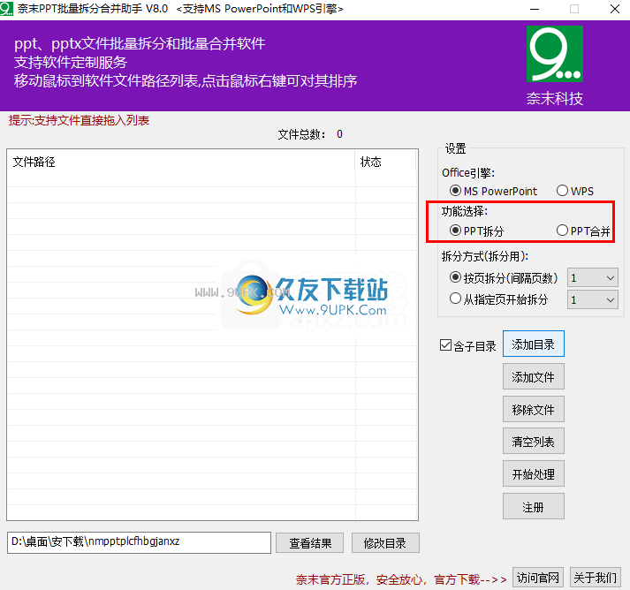Click the 提示:支持文件直接拖入列表 hint text

tap(80, 120)
